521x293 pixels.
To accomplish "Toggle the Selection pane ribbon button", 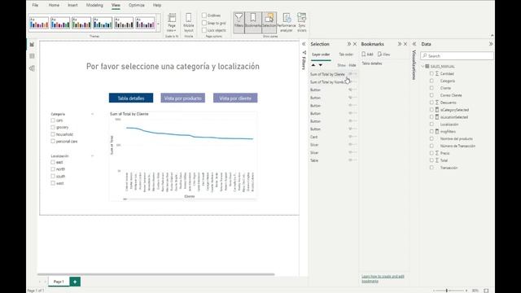I will coord(269,22).
